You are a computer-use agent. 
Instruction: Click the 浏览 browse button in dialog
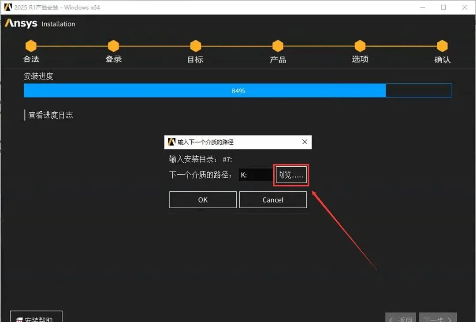coord(291,175)
